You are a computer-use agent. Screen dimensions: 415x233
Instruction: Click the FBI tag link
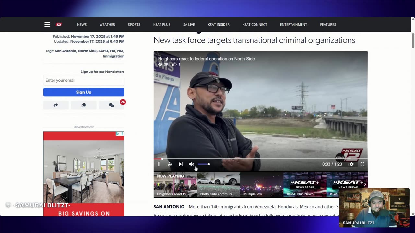click(113, 51)
